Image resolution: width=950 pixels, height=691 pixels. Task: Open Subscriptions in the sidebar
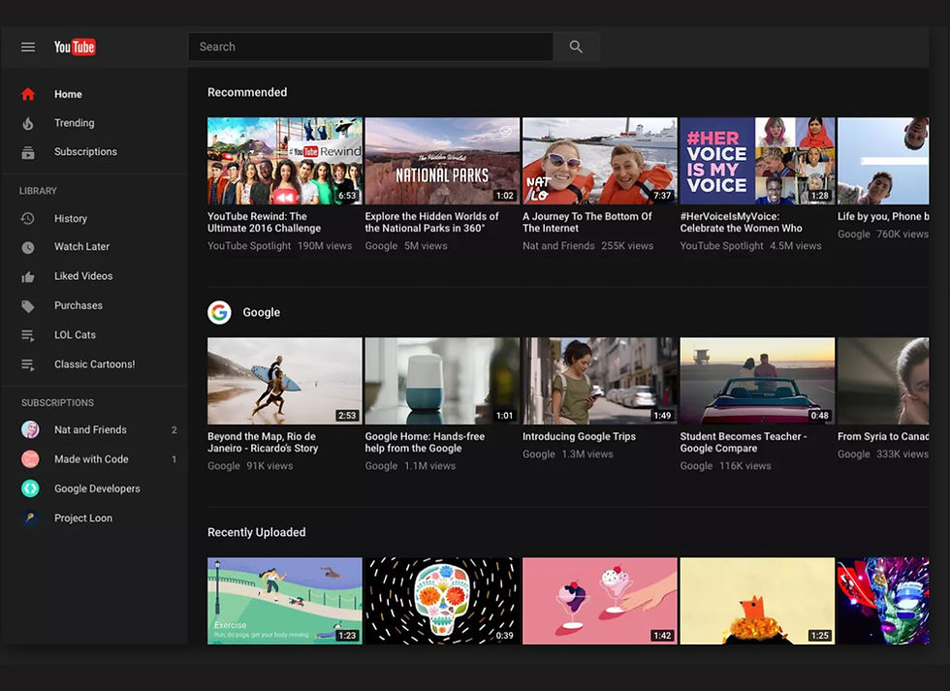click(x=85, y=151)
